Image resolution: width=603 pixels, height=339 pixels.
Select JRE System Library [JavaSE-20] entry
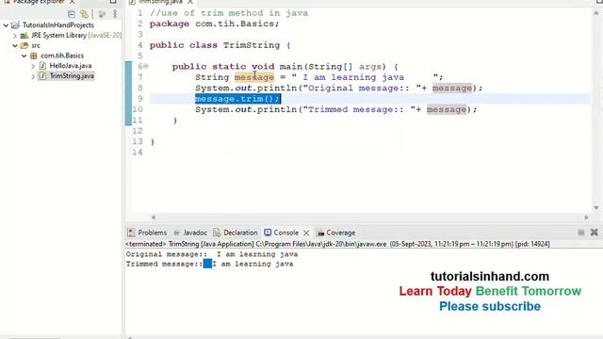[x=76, y=36]
